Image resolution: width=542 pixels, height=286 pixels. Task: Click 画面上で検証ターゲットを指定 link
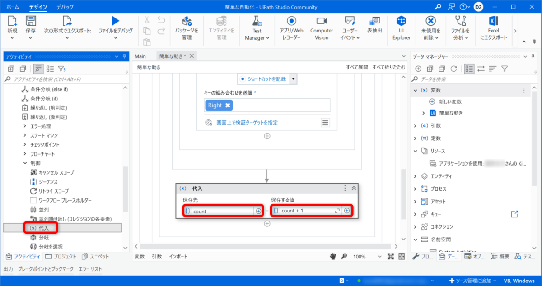[247, 122]
